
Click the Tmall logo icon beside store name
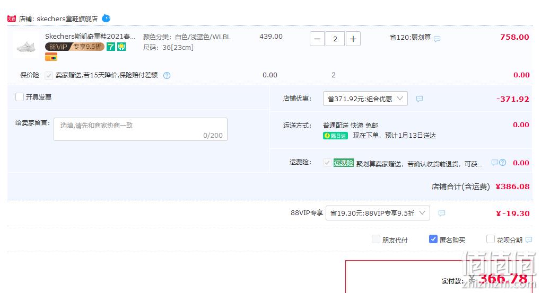click(x=12, y=19)
